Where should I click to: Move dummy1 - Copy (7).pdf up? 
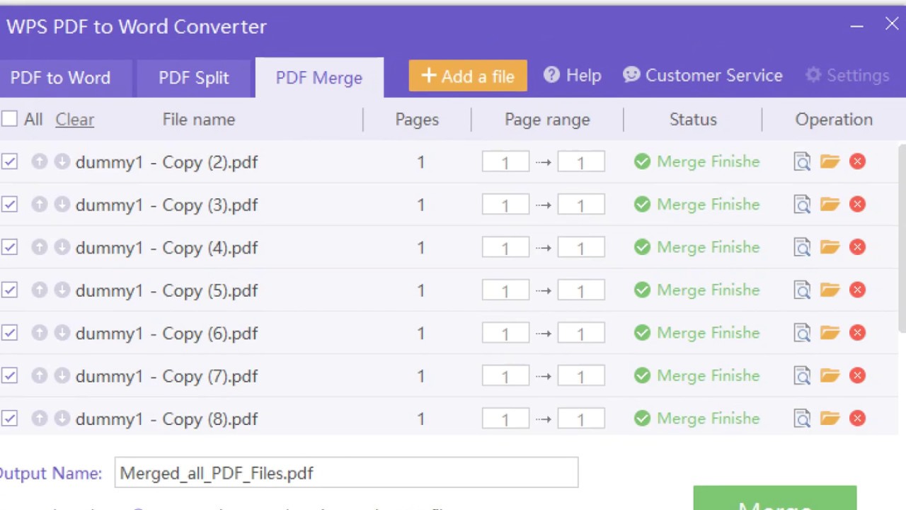[39, 376]
